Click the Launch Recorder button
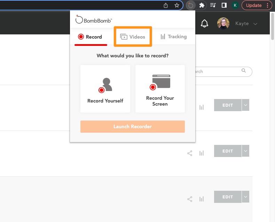This screenshot has height=222, width=275. coord(133,126)
